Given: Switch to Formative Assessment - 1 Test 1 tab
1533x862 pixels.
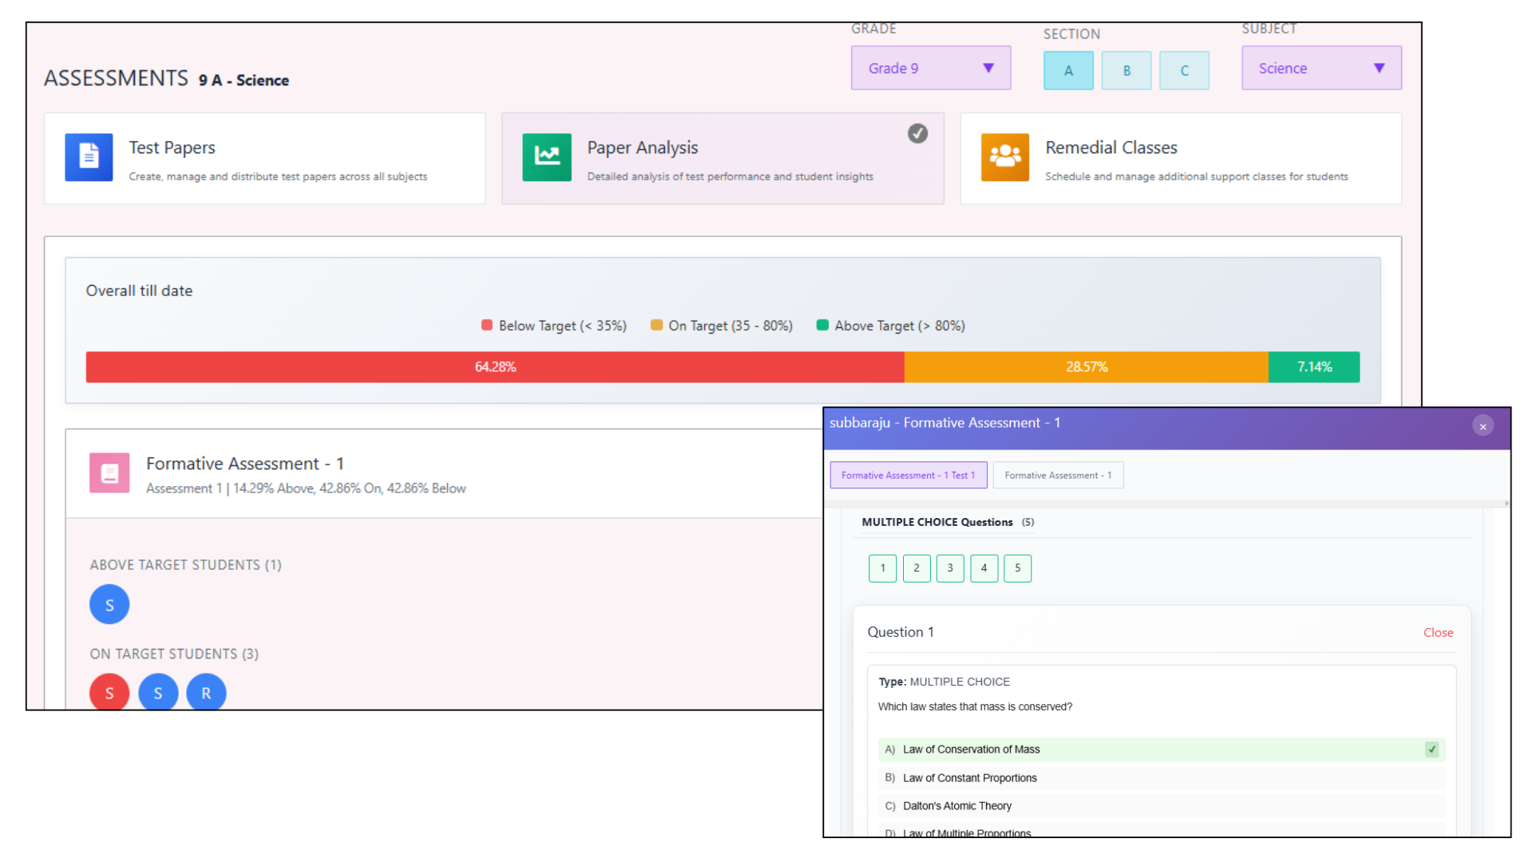Looking at the screenshot, I should 908,475.
